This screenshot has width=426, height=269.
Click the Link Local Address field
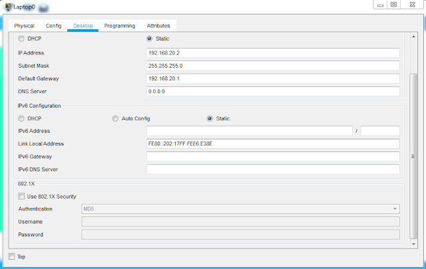273,143
